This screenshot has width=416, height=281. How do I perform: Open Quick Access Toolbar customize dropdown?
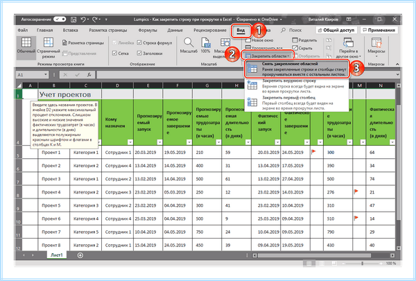point(106,19)
